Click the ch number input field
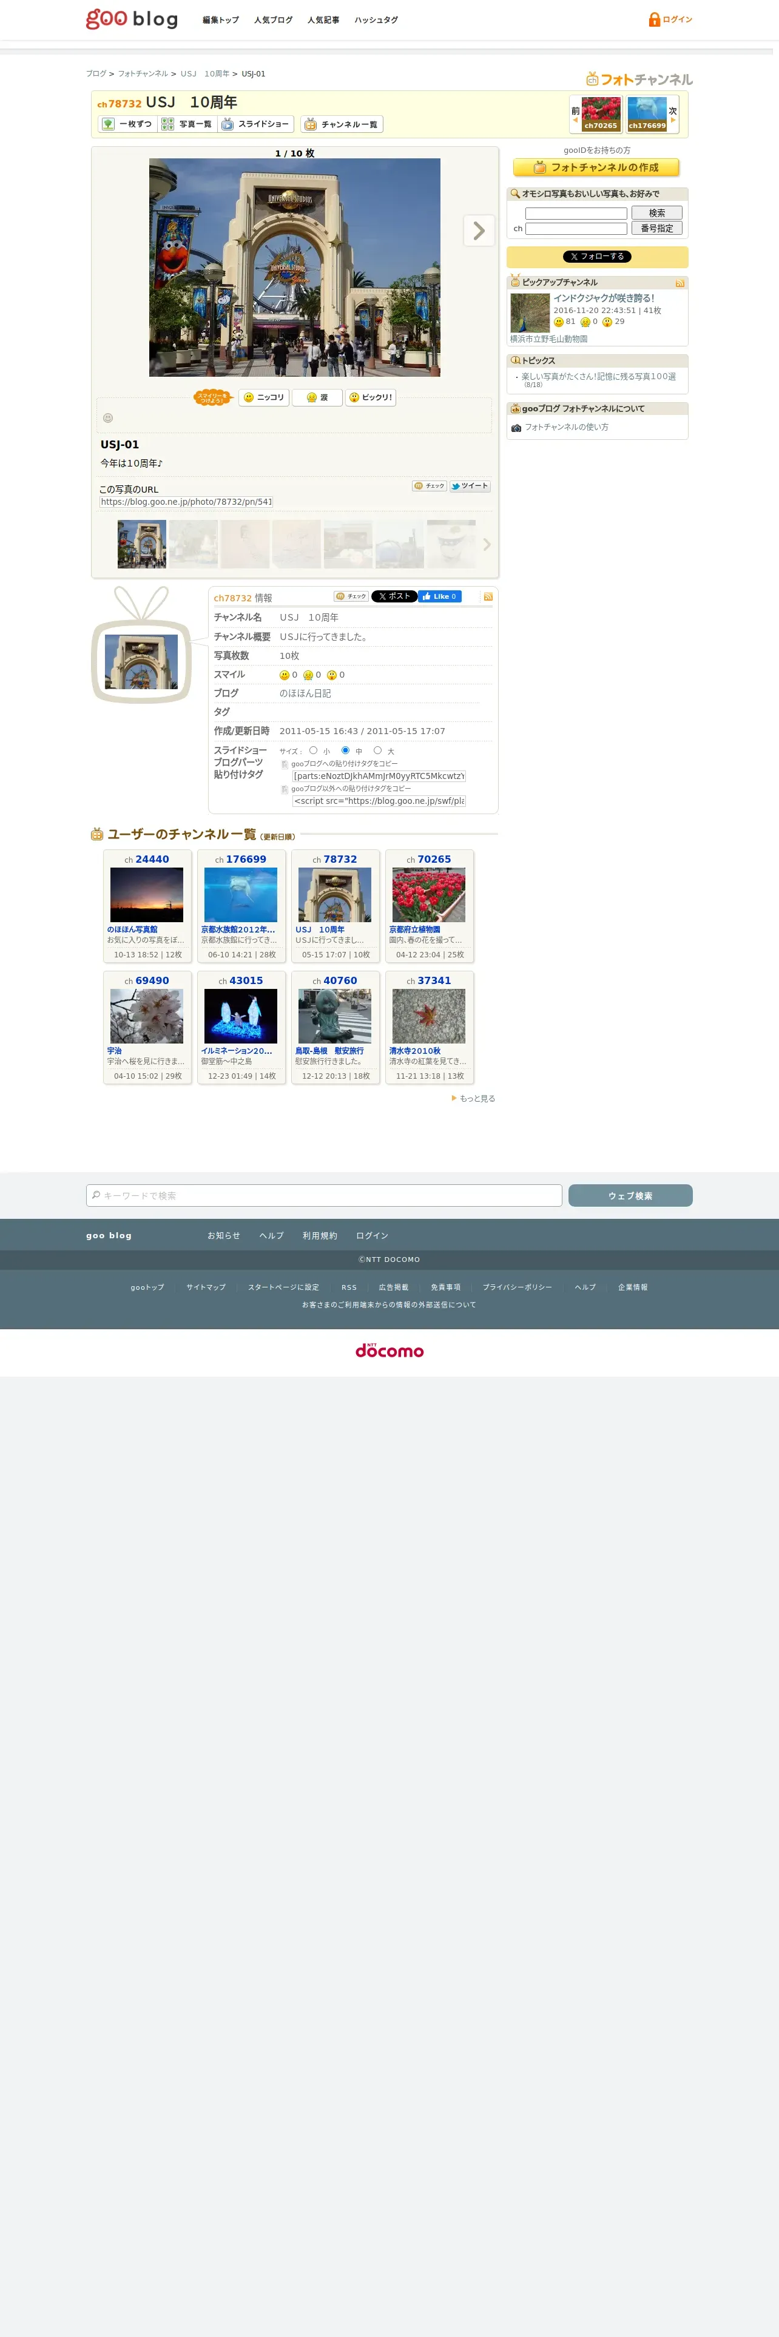 [576, 229]
